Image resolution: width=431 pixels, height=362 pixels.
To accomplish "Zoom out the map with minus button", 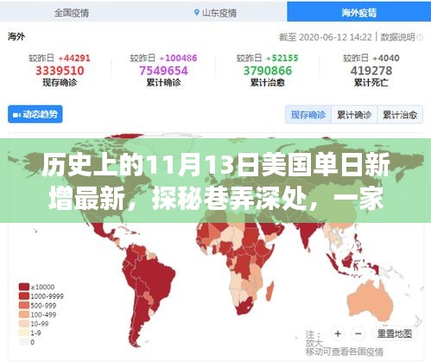I will (358, 333).
